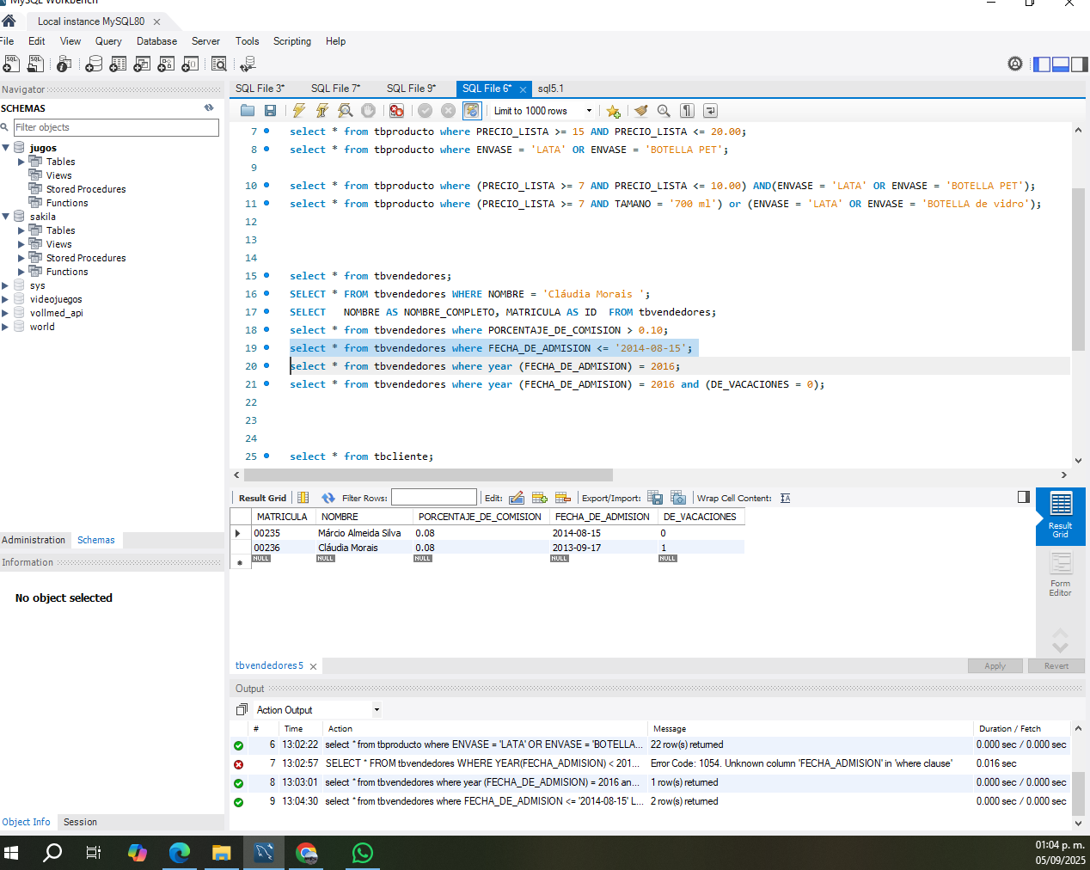Image resolution: width=1090 pixels, height=870 pixels.
Task: Open the Database menu
Action: coord(156,41)
